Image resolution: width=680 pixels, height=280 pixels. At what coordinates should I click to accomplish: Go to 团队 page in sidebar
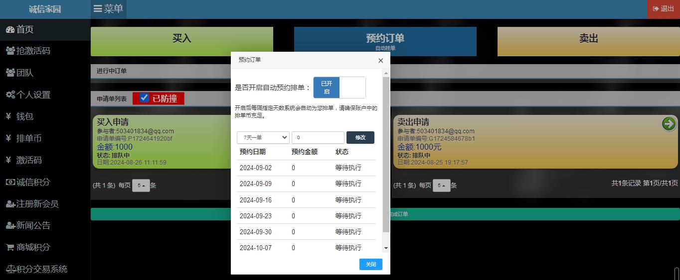coord(25,73)
